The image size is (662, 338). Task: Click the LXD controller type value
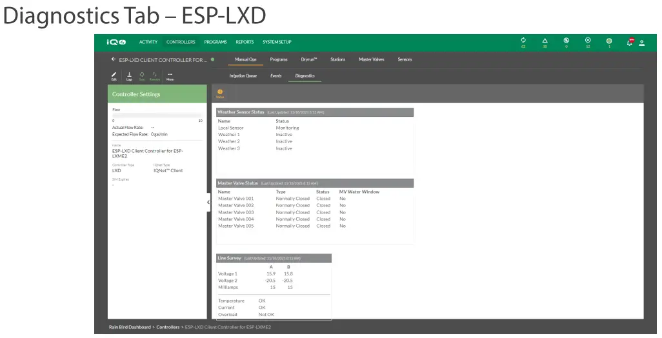coord(117,171)
